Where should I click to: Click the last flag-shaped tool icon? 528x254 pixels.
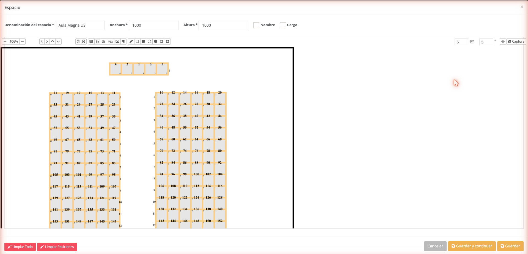click(x=168, y=42)
